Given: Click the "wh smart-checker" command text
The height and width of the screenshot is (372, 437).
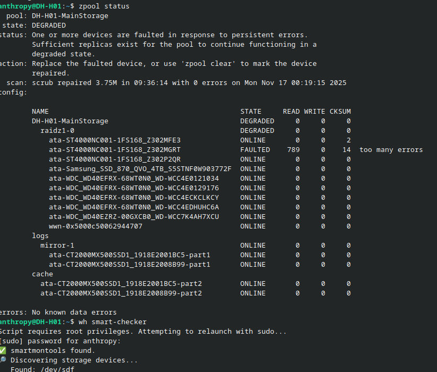Looking at the screenshot, I should click(x=113, y=322).
